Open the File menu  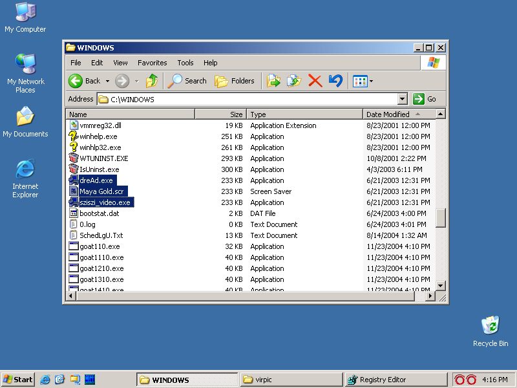76,63
